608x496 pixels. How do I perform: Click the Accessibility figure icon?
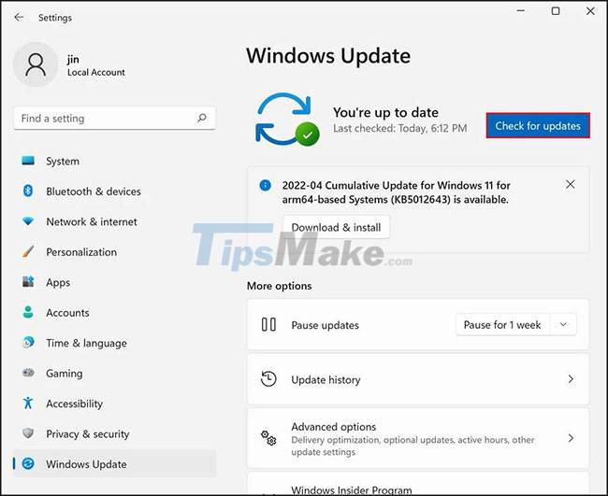tap(28, 404)
